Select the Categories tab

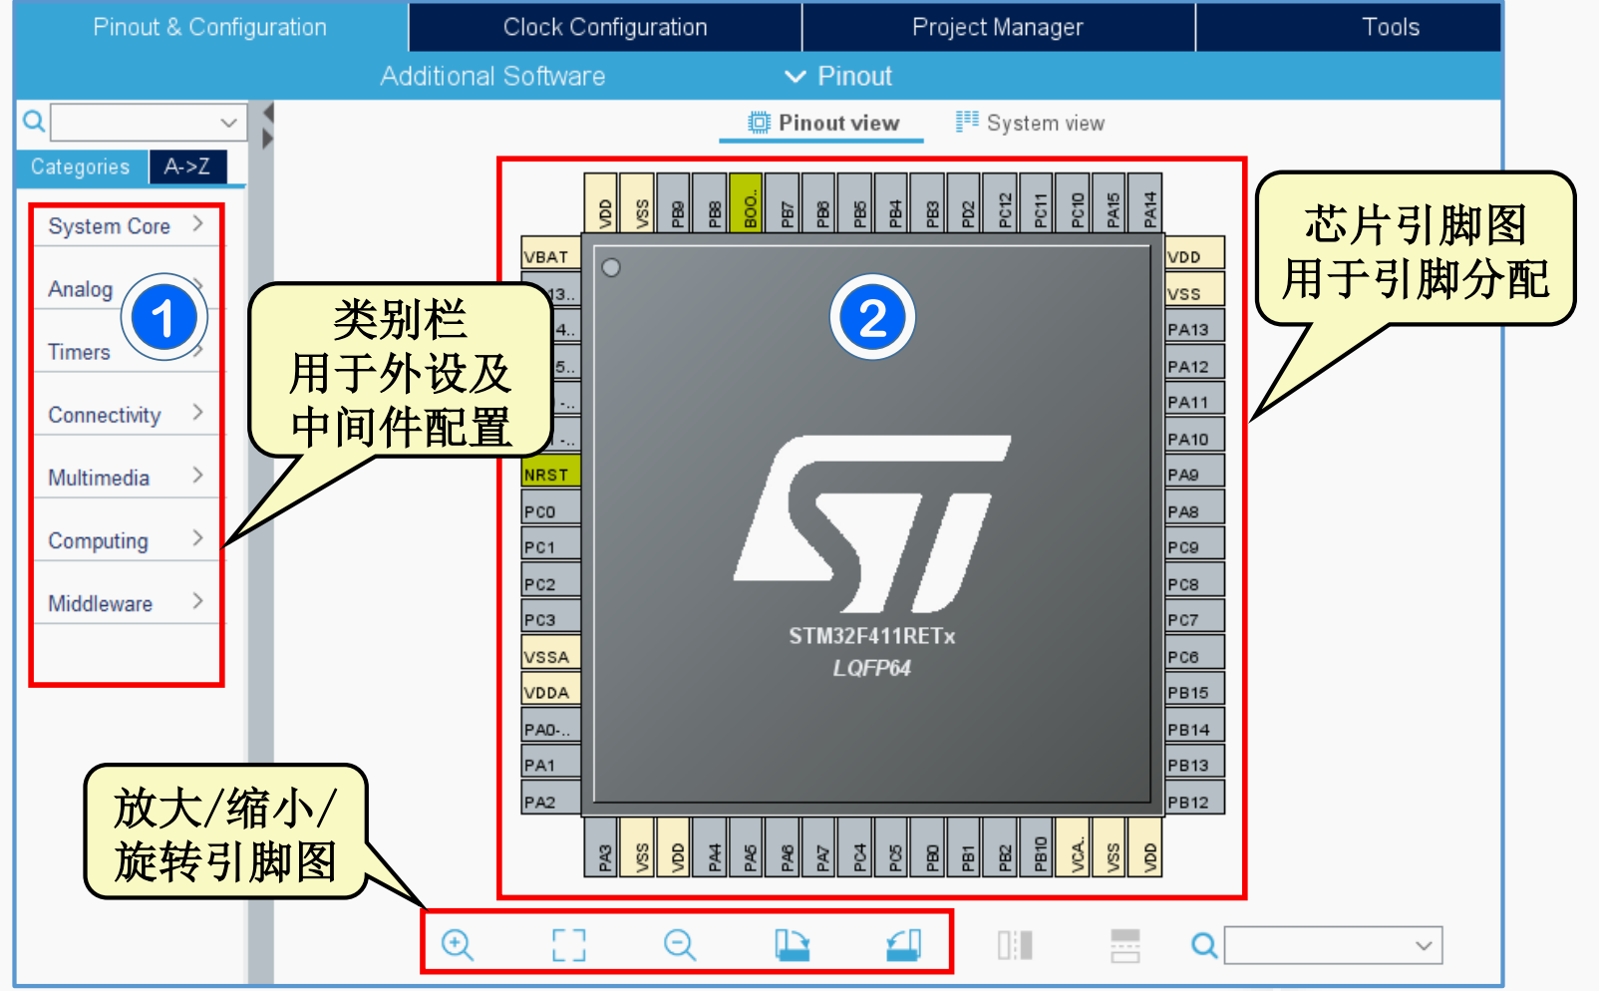pyautogui.click(x=81, y=166)
